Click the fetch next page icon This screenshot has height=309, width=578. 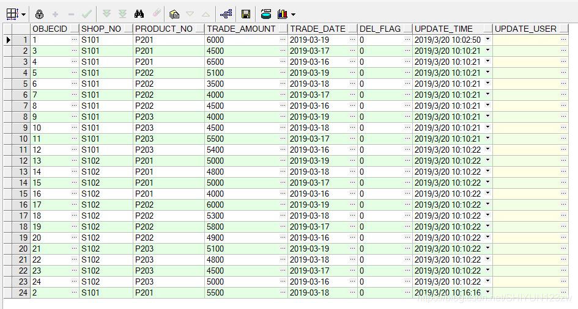point(106,14)
